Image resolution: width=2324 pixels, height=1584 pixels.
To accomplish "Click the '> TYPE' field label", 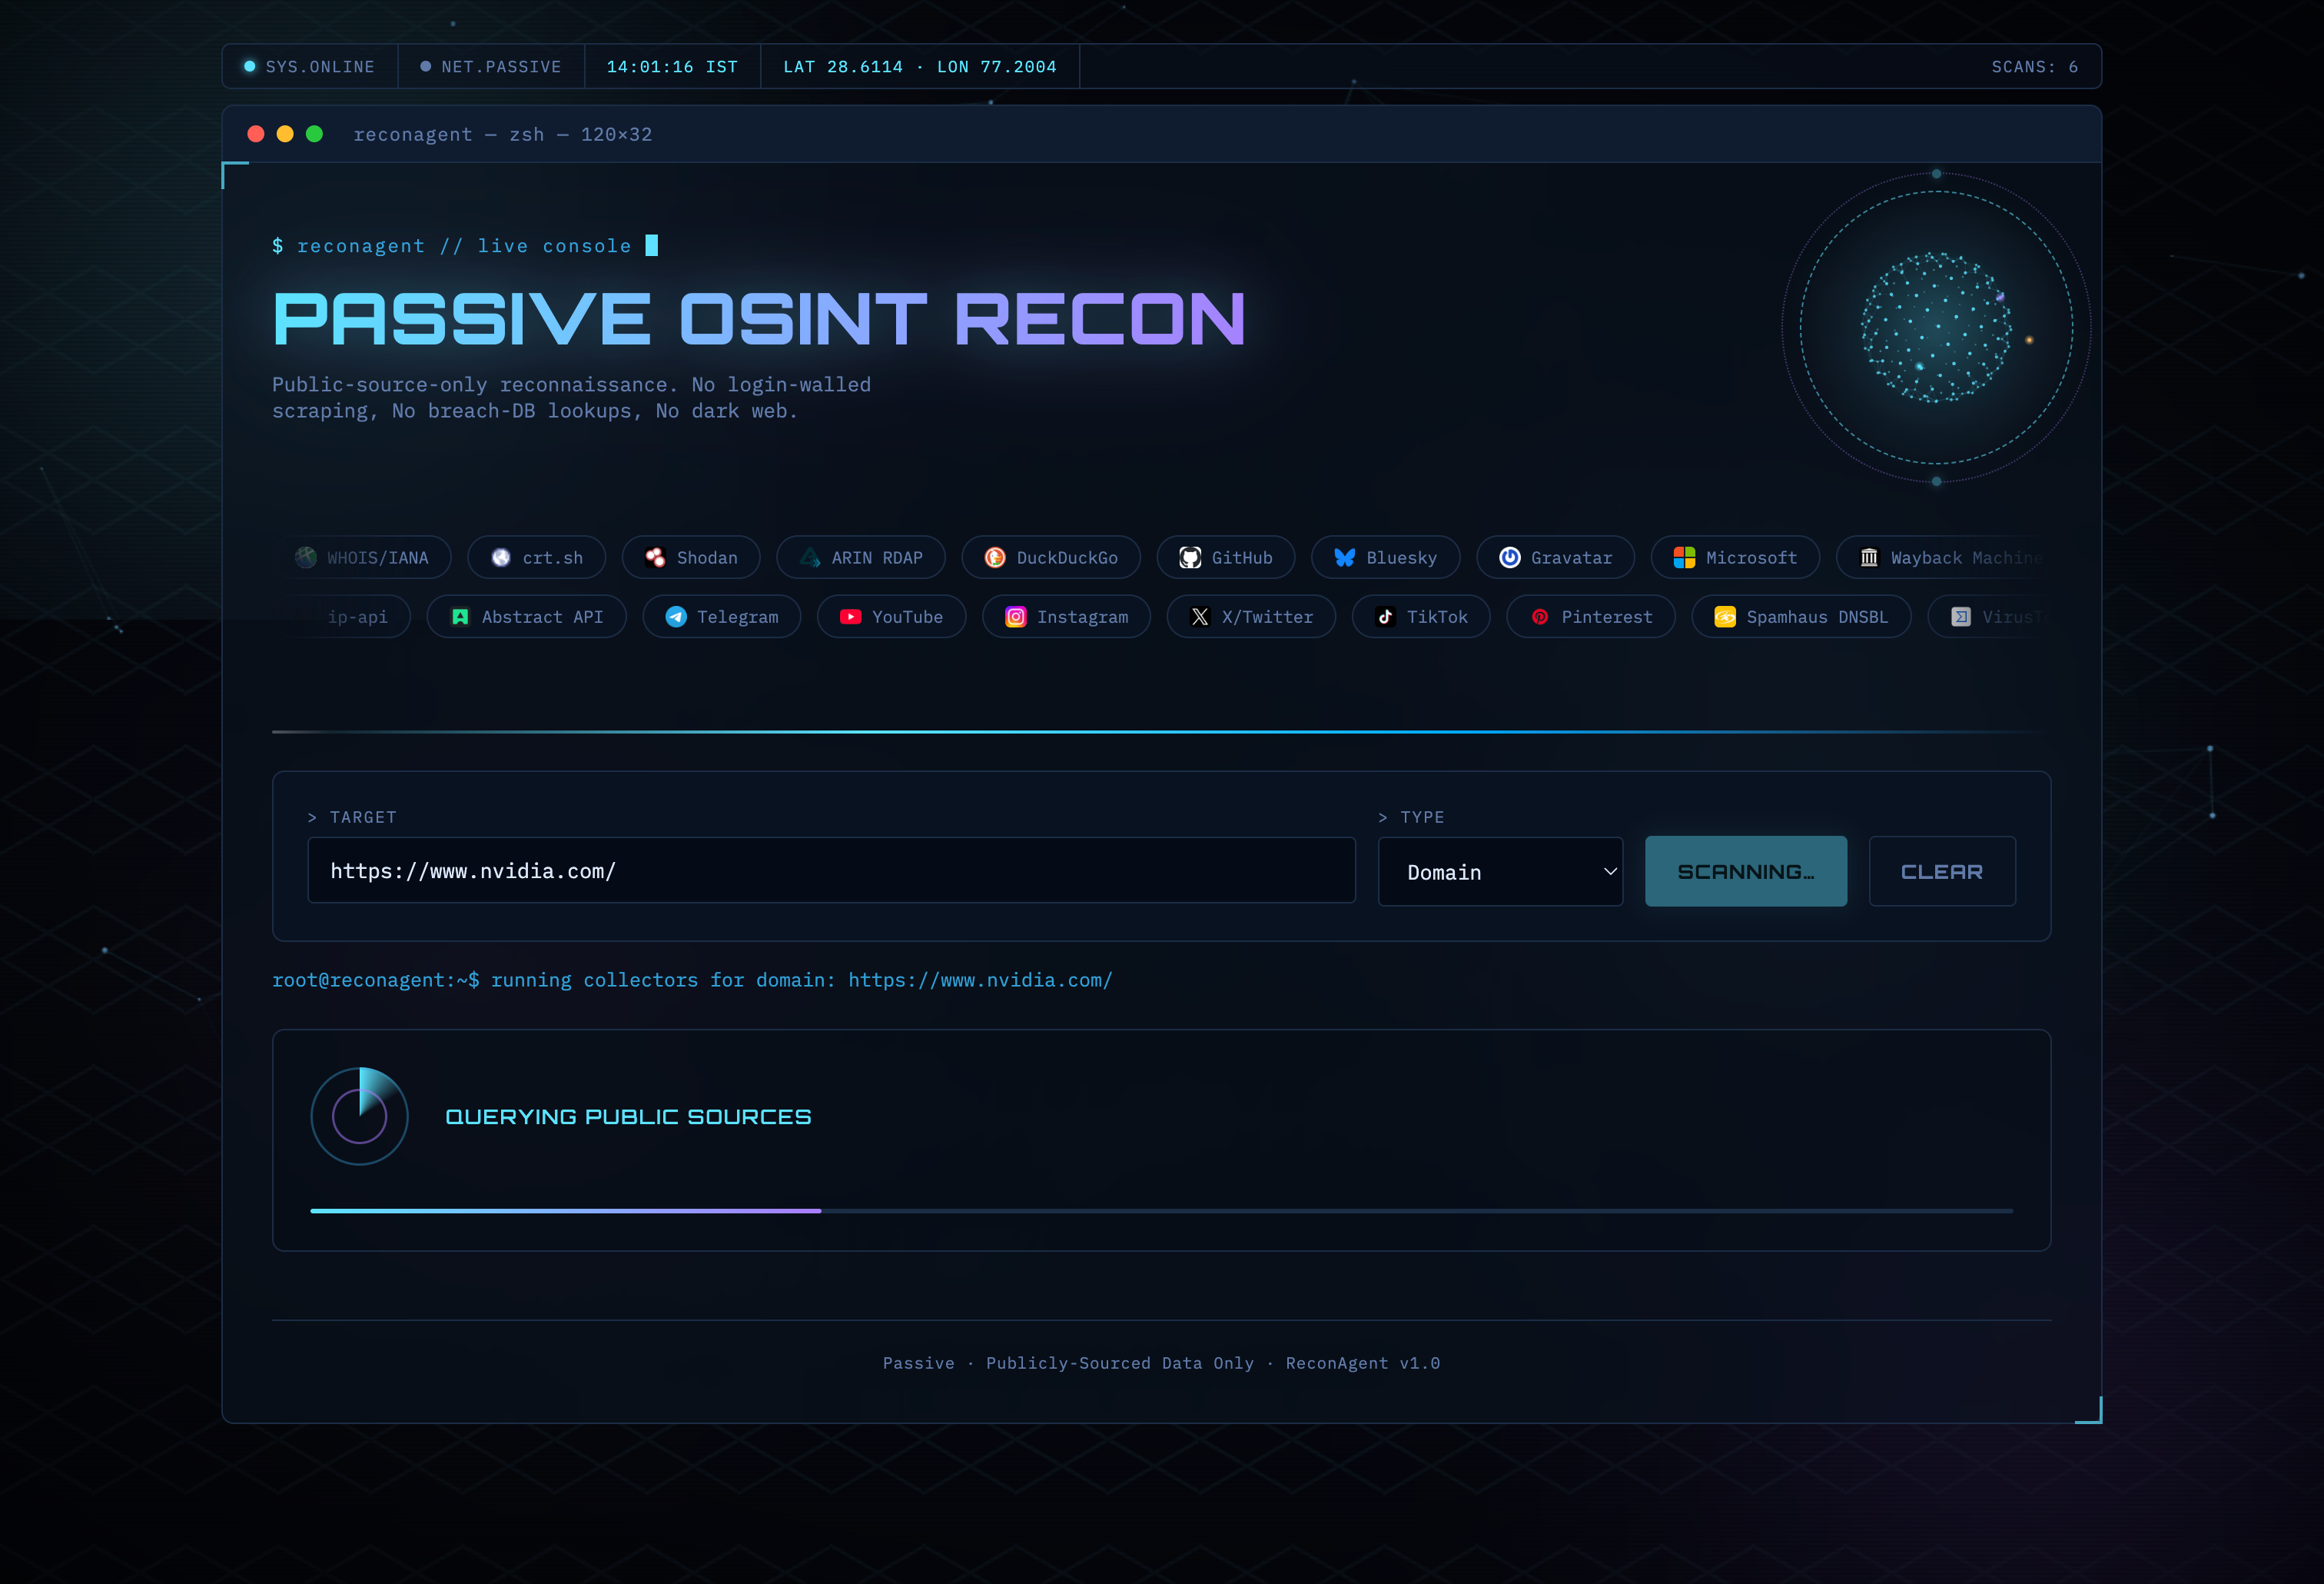I will point(1411,817).
